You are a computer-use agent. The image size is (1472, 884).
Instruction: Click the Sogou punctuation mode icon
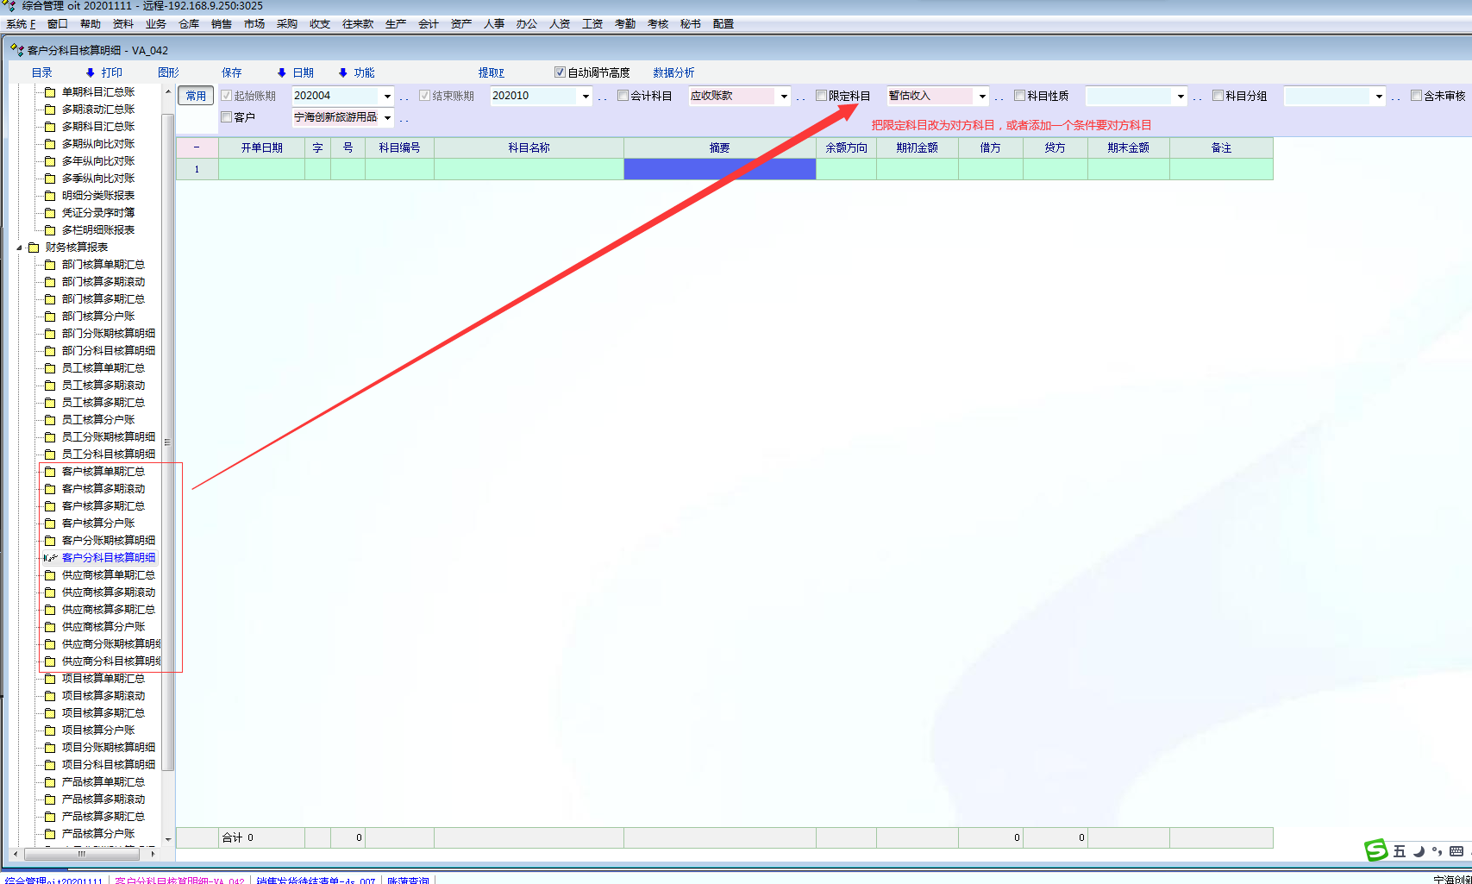tap(1437, 851)
